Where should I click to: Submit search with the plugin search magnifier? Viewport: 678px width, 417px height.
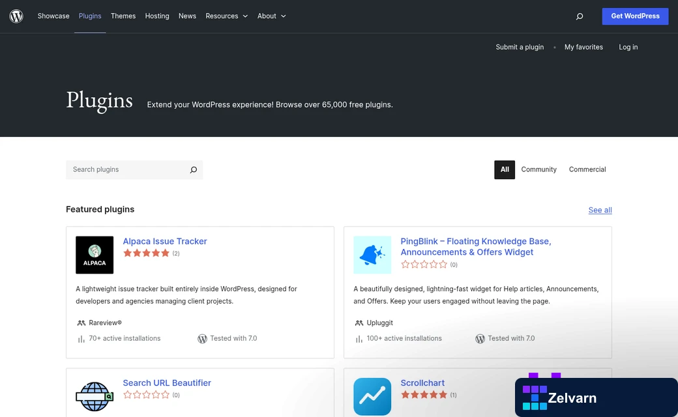coord(193,170)
